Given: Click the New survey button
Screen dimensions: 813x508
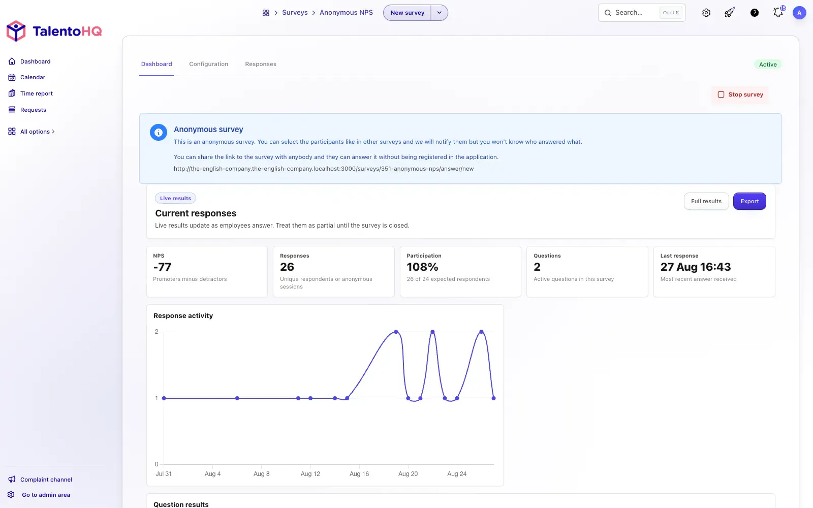Looking at the screenshot, I should click(407, 13).
